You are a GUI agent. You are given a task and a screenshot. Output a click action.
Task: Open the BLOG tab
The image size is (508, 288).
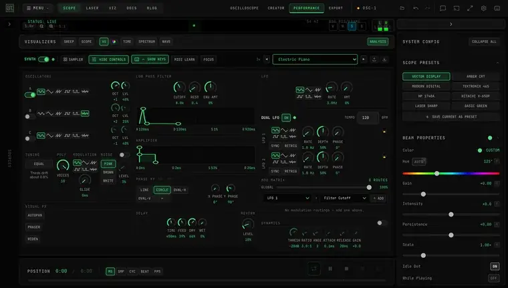[152, 8]
